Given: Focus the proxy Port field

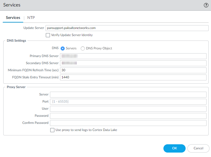Looking at the screenshot, I should pyautogui.click(x=128, y=102).
